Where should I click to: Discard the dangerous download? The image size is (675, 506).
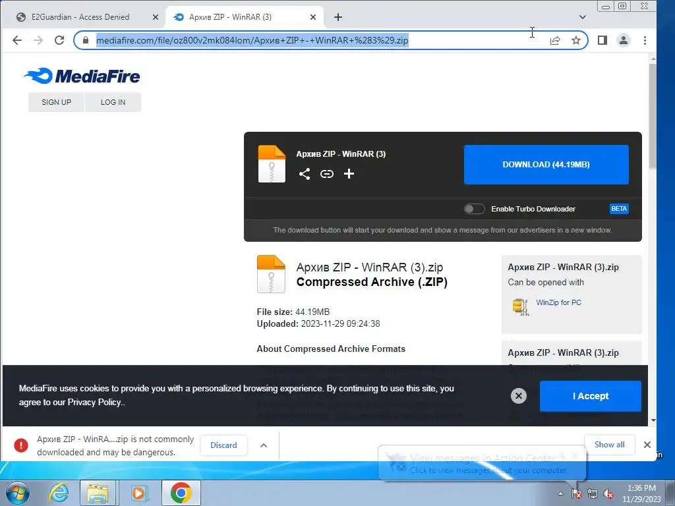[x=224, y=445]
